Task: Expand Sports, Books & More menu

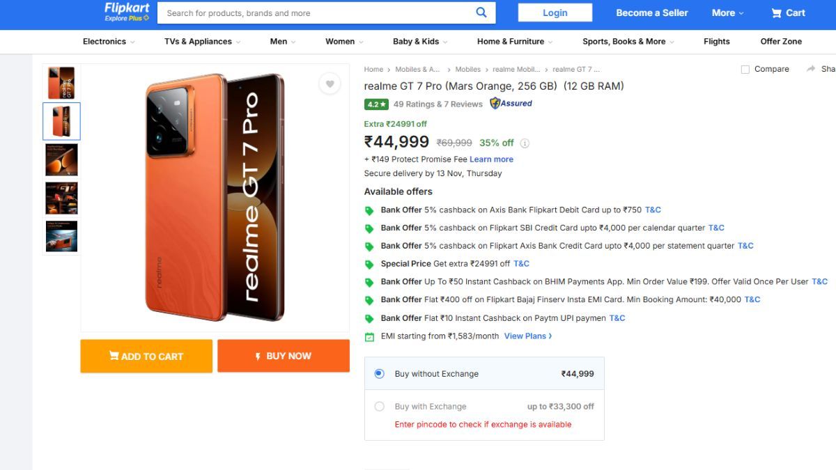Action: coord(628,41)
